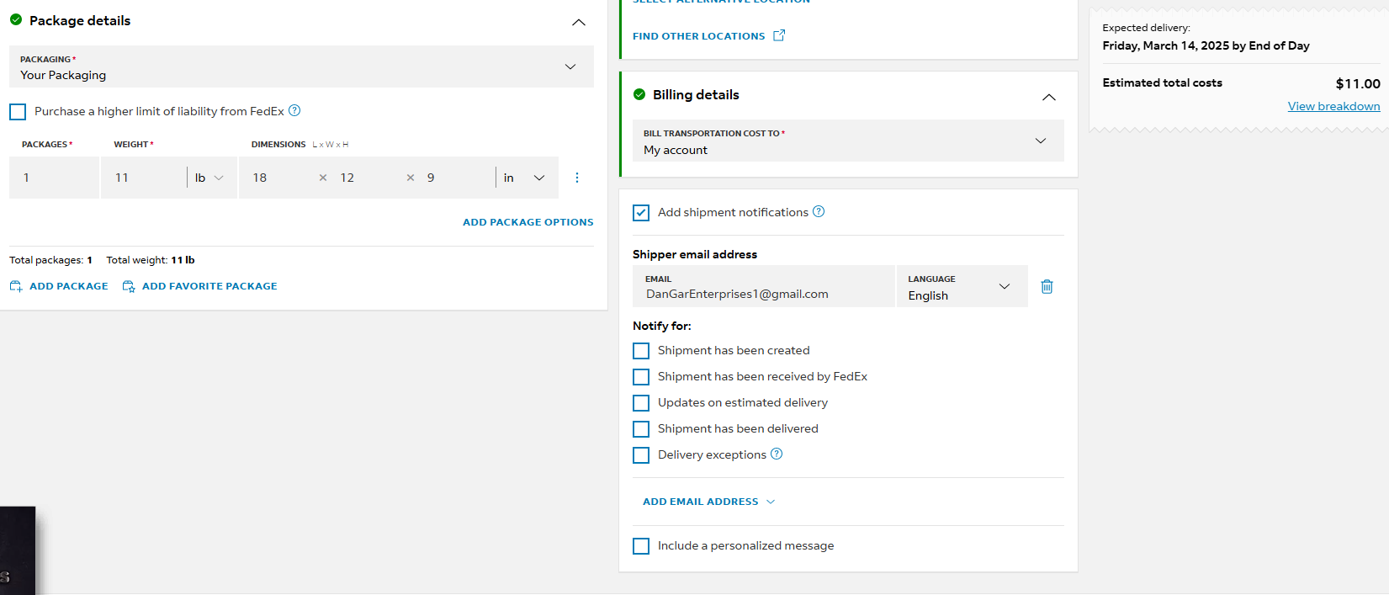Image resolution: width=1389 pixels, height=595 pixels.
Task: Collapse the Billing details section
Action: click(1049, 97)
